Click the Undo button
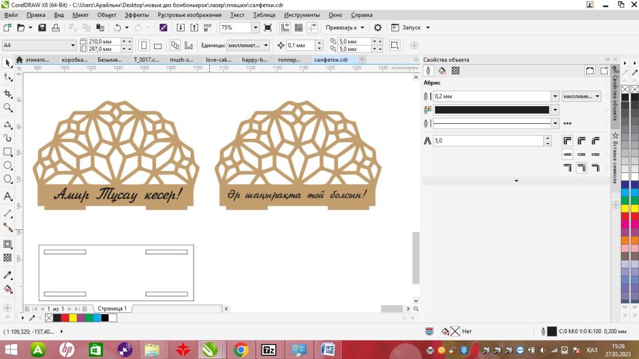Image resolution: width=639 pixels, height=359 pixels. click(x=117, y=28)
